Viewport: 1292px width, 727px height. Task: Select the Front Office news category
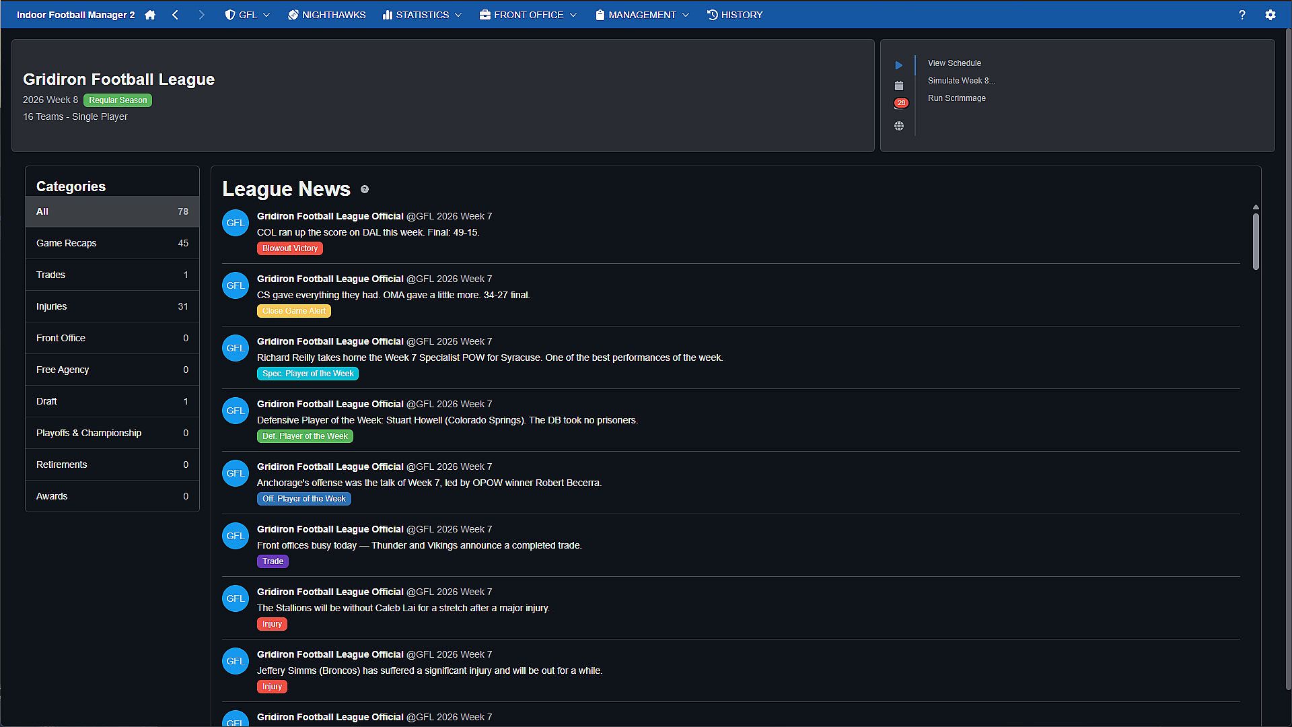click(x=112, y=338)
